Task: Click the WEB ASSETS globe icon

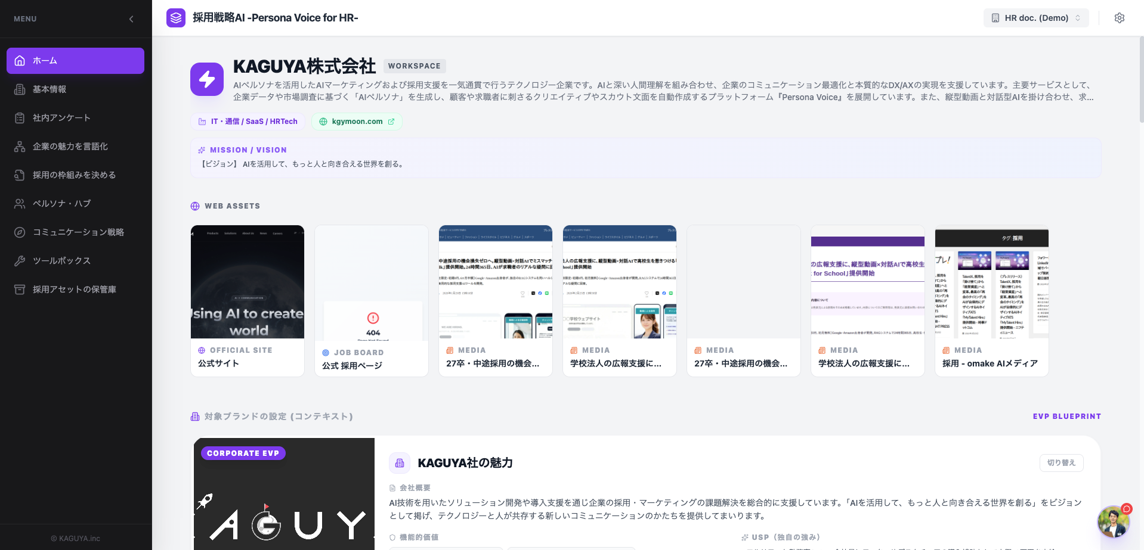Action: tap(195, 206)
